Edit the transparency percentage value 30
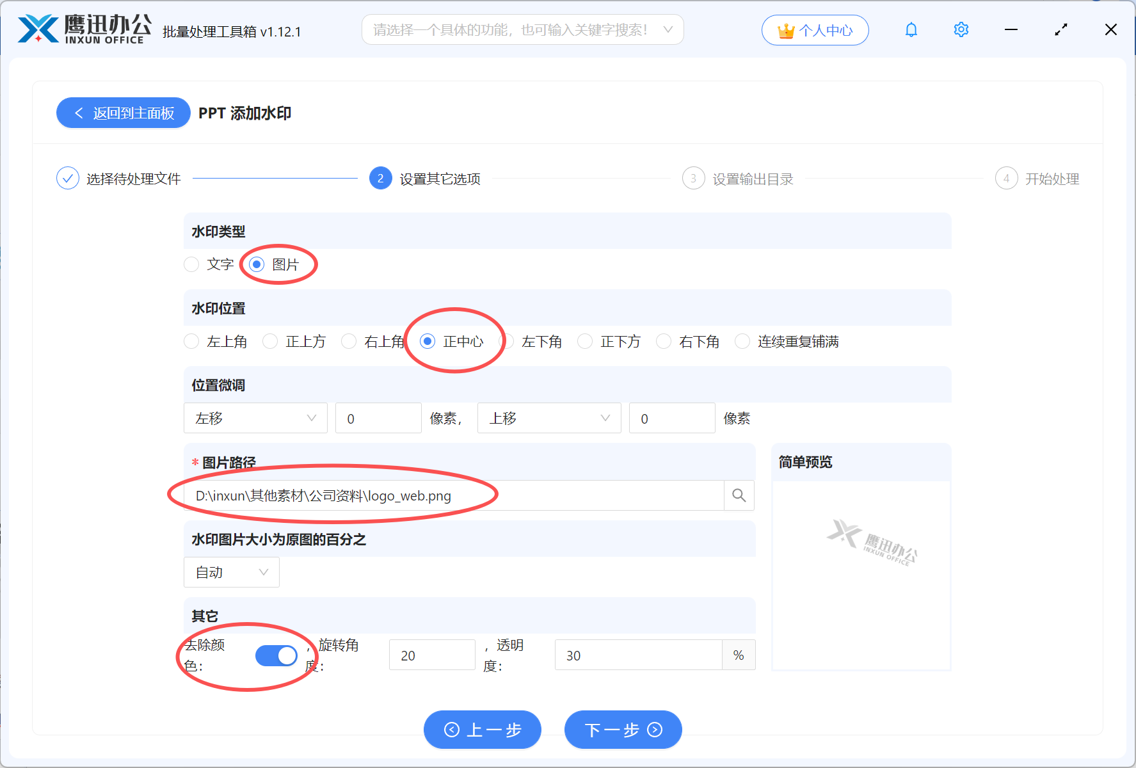 (x=638, y=655)
